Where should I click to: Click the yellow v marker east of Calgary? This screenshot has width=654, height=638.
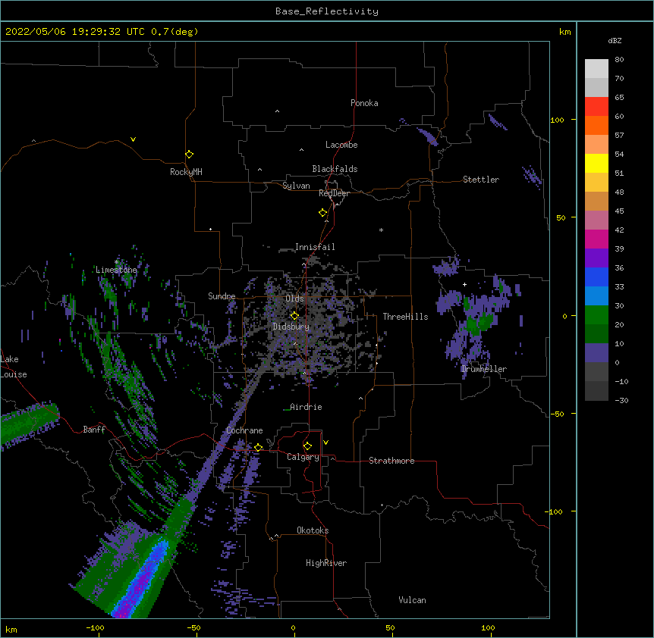tap(325, 443)
